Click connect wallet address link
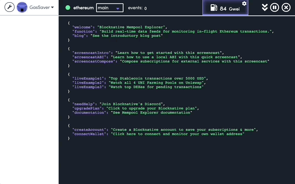This screenshot has width=295, height=184. [177, 134]
